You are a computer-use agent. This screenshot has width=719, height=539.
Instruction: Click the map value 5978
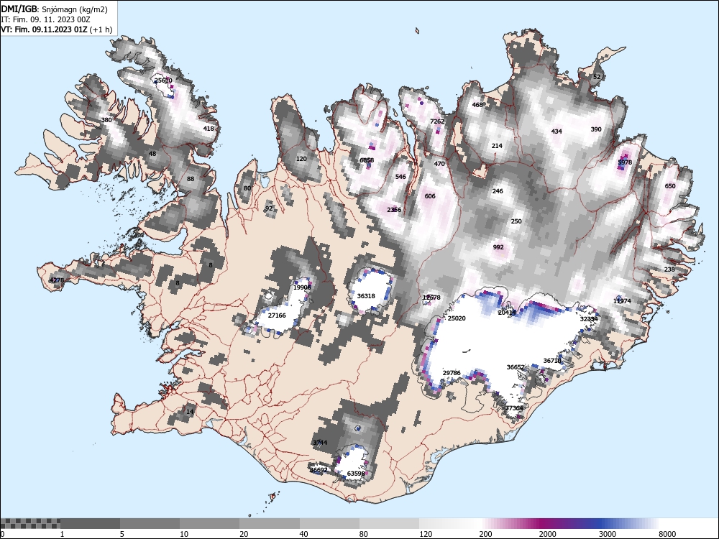625,162
